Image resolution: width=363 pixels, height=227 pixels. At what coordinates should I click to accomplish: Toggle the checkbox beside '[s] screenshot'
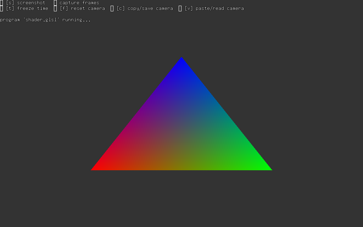[1, 3]
